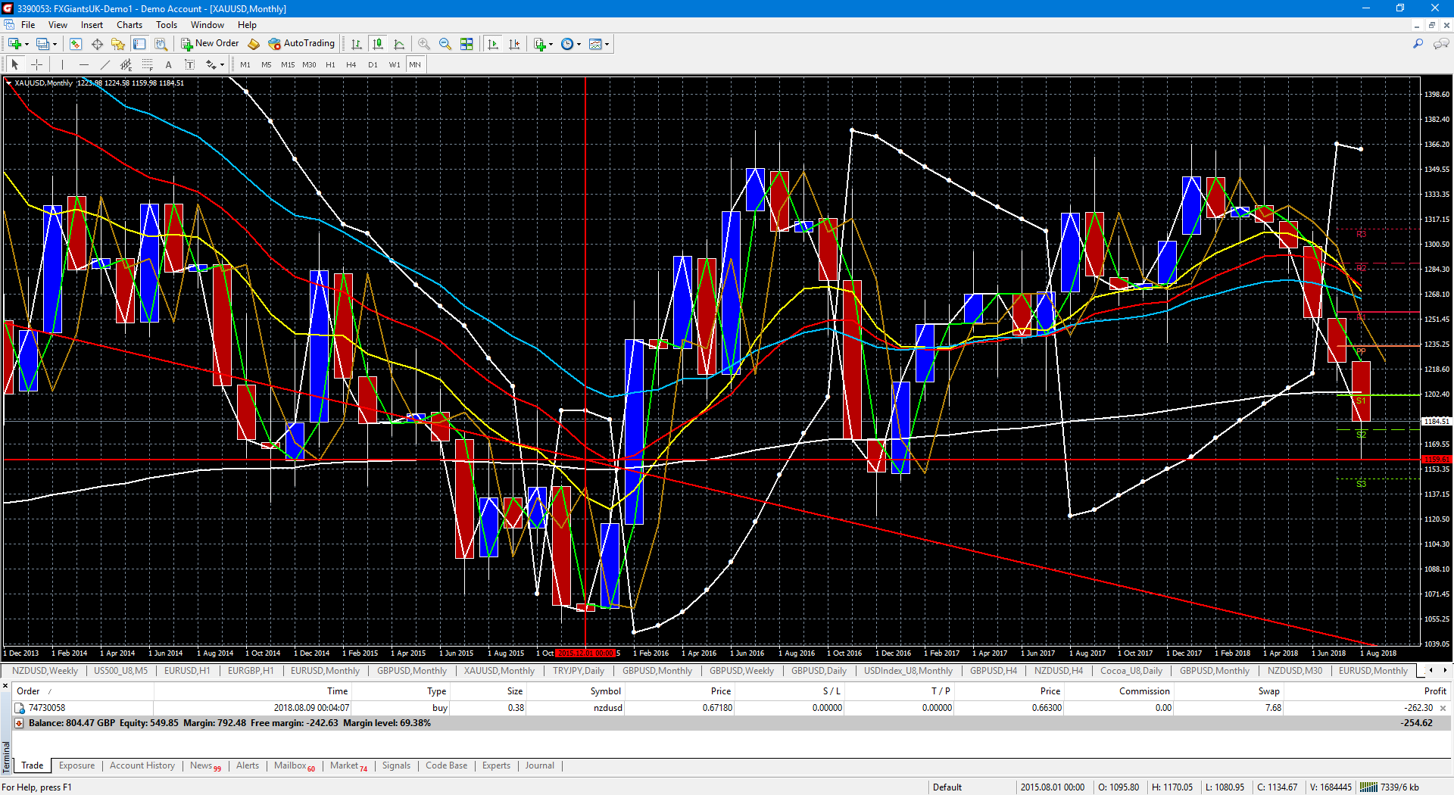
Task: Expand the arrows tool dropdown
Action: click(222, 64)
